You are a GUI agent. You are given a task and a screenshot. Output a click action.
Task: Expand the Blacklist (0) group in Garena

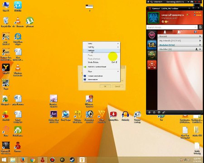[180, 49]
